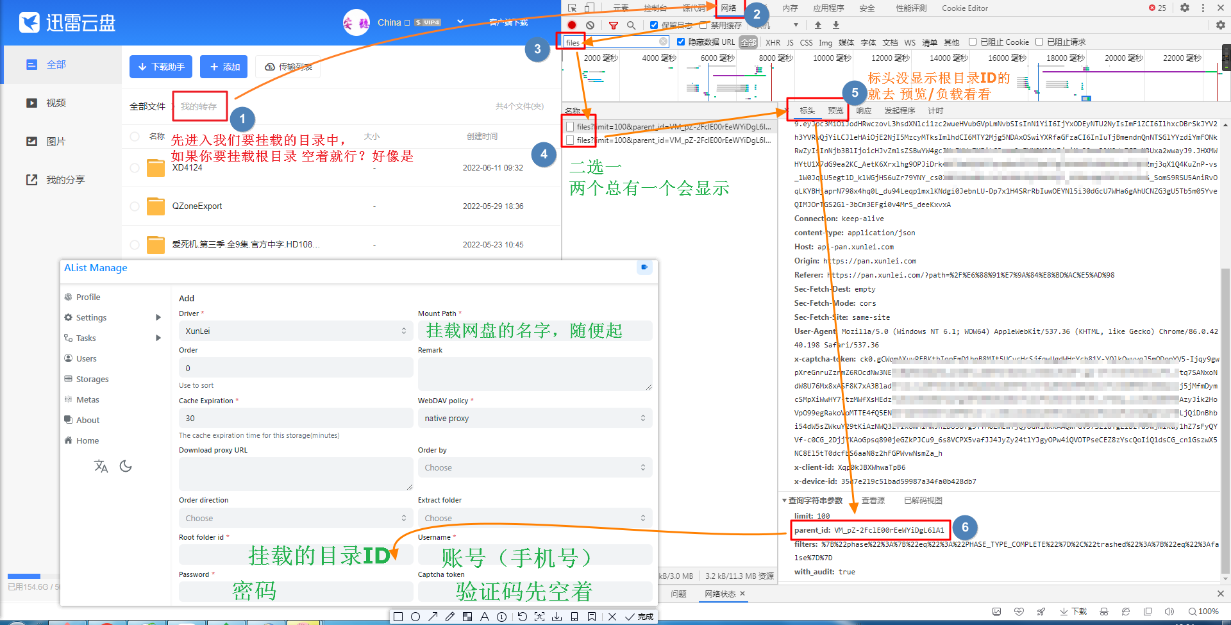Click the 下载助手 download helper button

[x=162, y=67]
